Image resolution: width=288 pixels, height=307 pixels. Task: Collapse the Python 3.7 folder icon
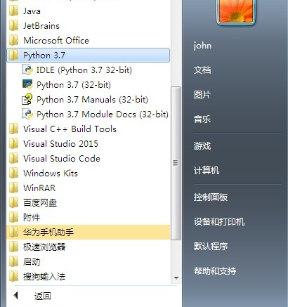click(x=13, y=55)
